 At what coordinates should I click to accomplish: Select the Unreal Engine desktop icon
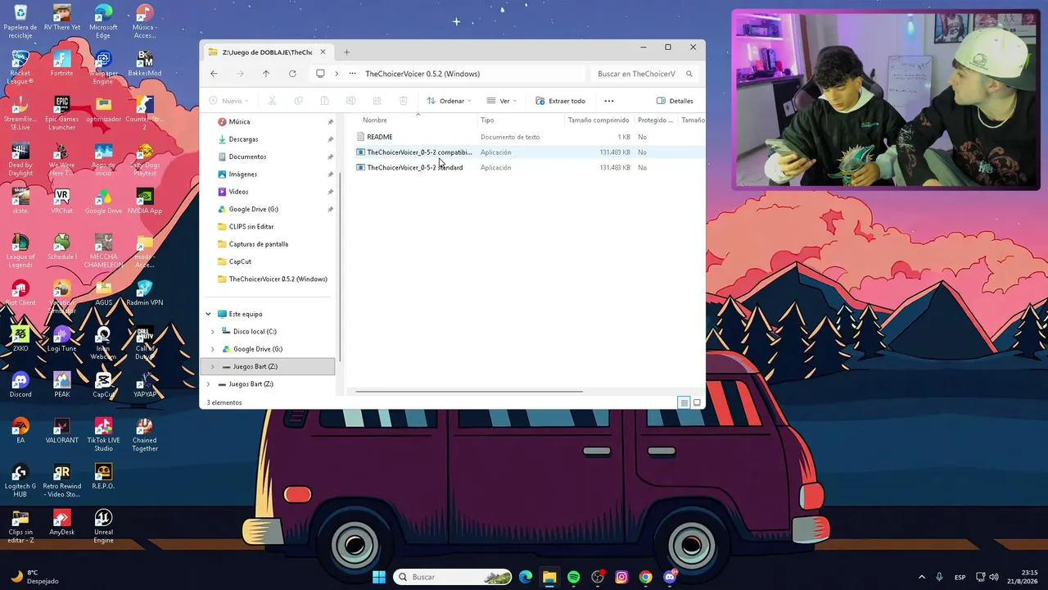coord(103,527)
